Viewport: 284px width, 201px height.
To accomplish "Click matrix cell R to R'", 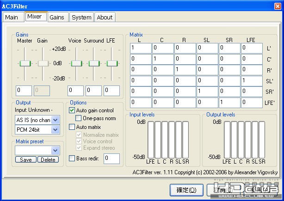I will pos(185,70).
